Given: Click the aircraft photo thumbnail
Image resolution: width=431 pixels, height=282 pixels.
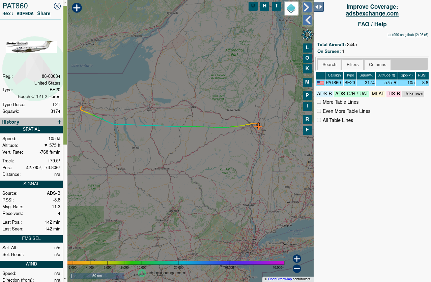Looking at the screenshot, I should click(31, 47).
